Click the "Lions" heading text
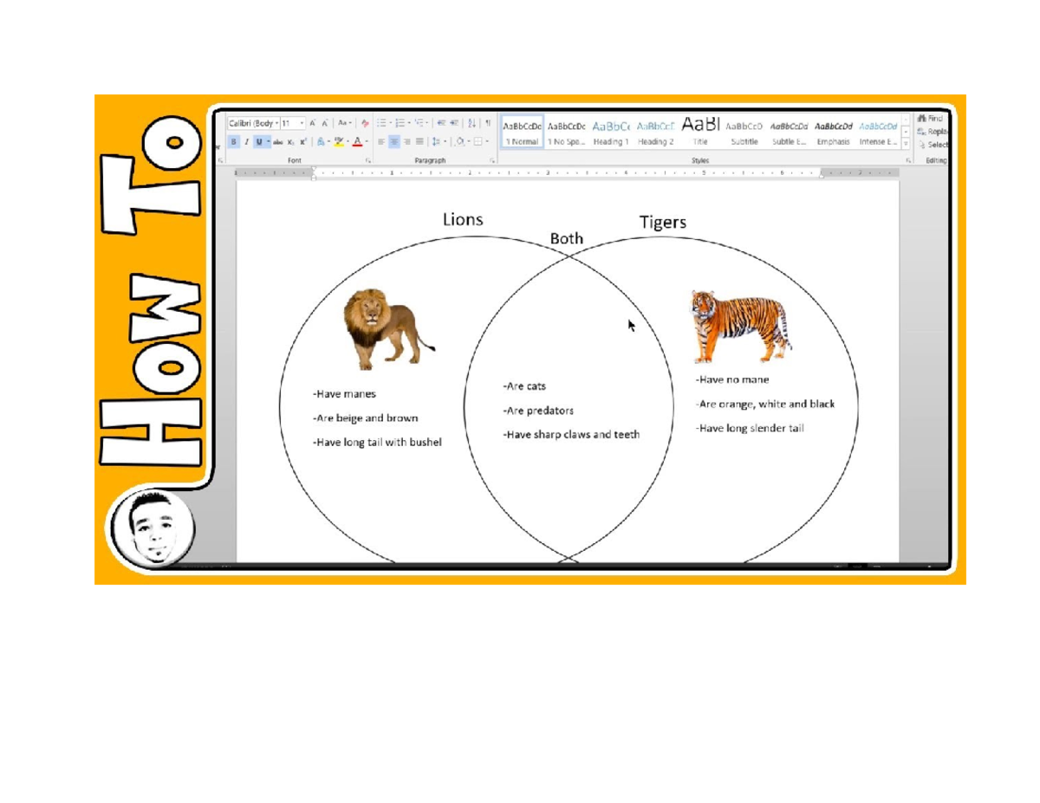This screenshot has height=803, width=1040. [x=463, y=219]
